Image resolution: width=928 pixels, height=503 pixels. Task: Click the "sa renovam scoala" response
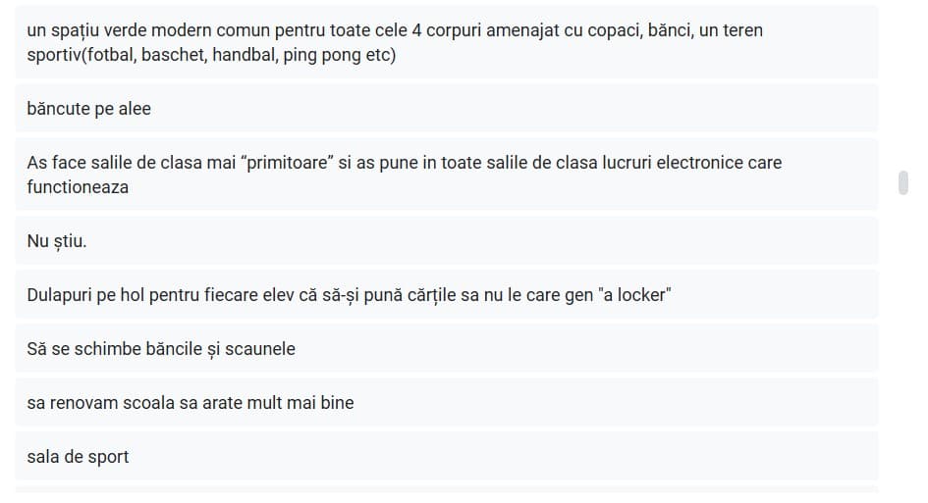coord(446,402)
